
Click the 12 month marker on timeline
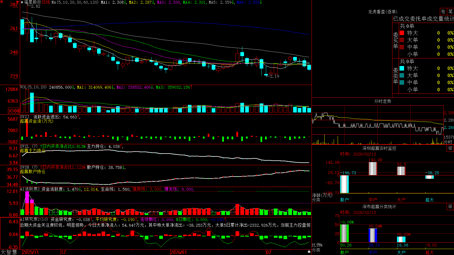click(x=63, y=252)
